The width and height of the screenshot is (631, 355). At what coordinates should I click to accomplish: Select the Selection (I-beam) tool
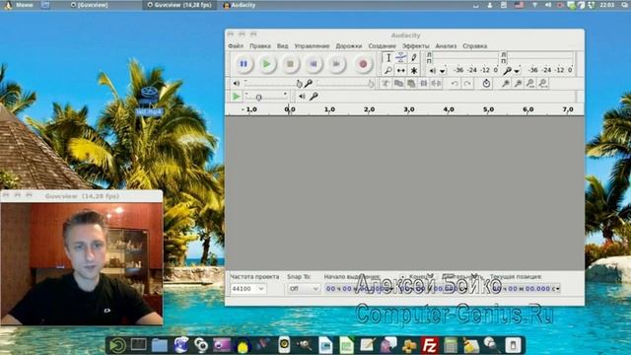[388, 57]
